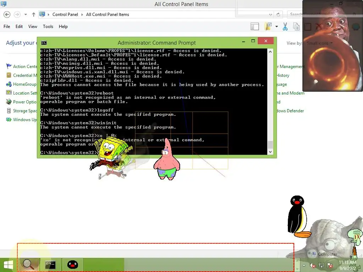Click the Credential Manager safe icon
This screenshot has width=363, height=272.
coord(9,75)
